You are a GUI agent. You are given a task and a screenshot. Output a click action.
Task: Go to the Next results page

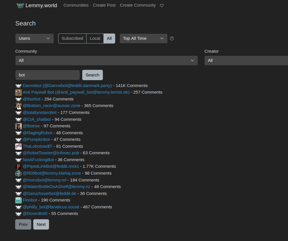click(x=41, y=224)
